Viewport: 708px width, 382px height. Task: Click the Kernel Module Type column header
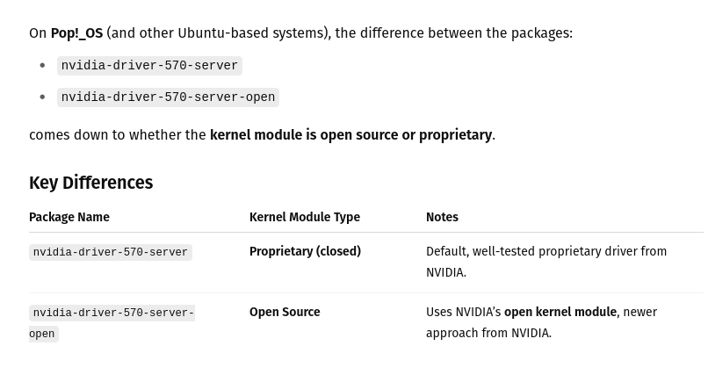tap(305, 217)
